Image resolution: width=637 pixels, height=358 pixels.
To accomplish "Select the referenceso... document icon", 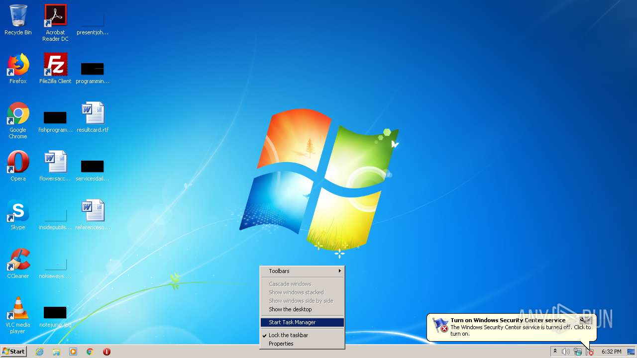I will point(93,215).
